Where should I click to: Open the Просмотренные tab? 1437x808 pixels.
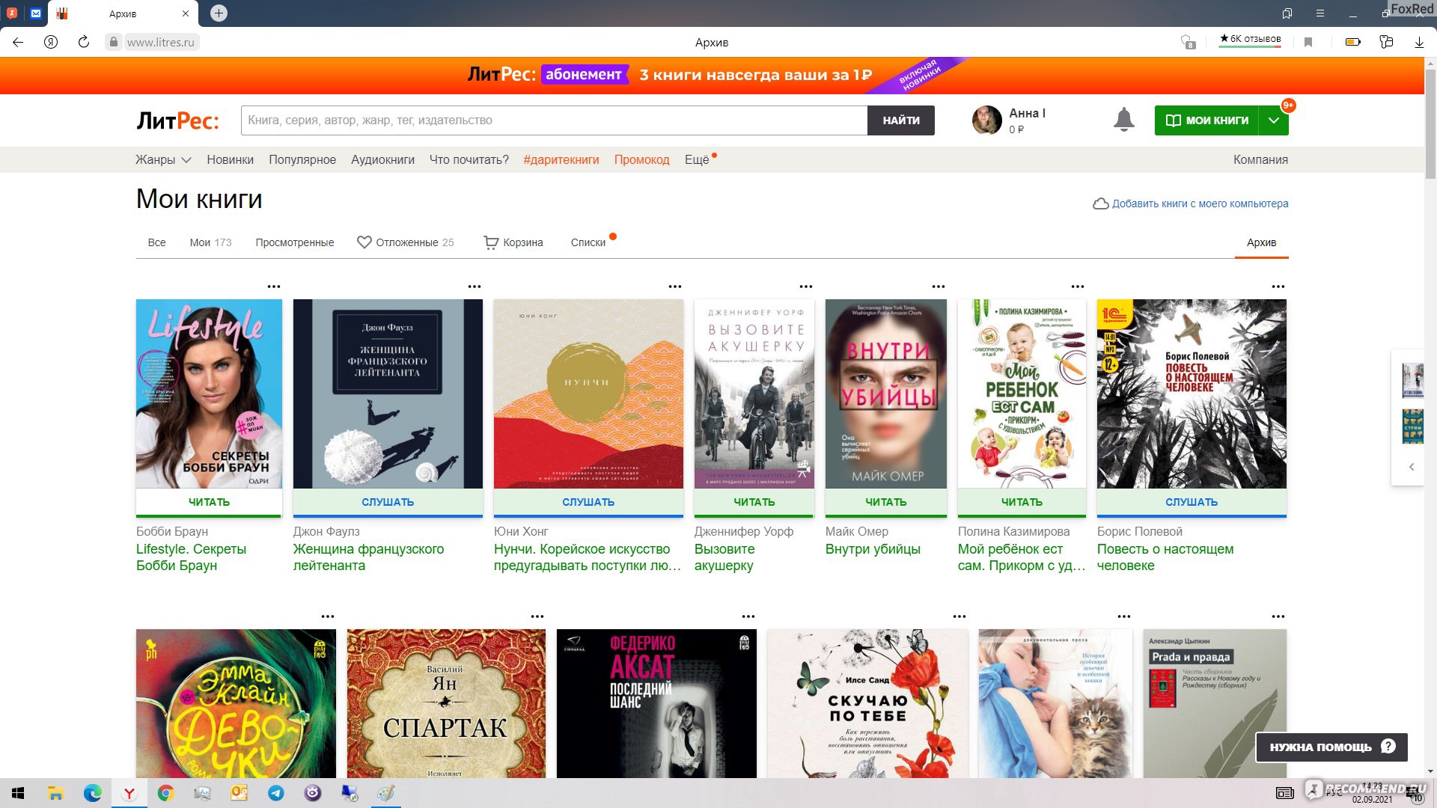click(x=295, y=242)
